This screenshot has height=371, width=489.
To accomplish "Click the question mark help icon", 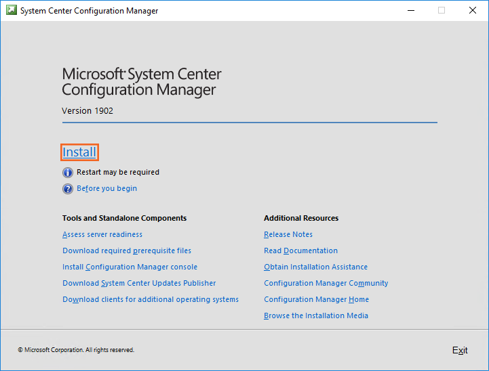I will click(x=68, y=189).
